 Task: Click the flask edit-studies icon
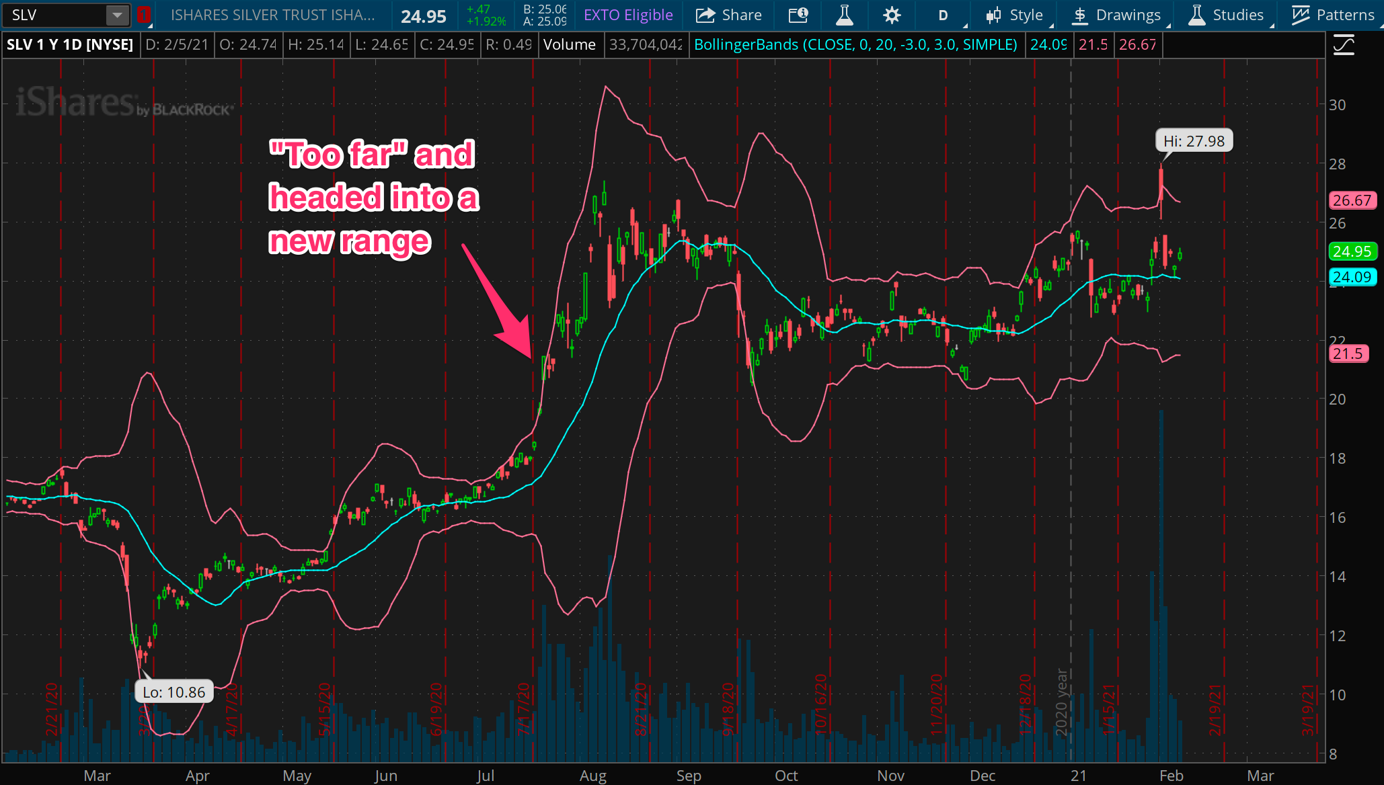click(x=845, y=15)
